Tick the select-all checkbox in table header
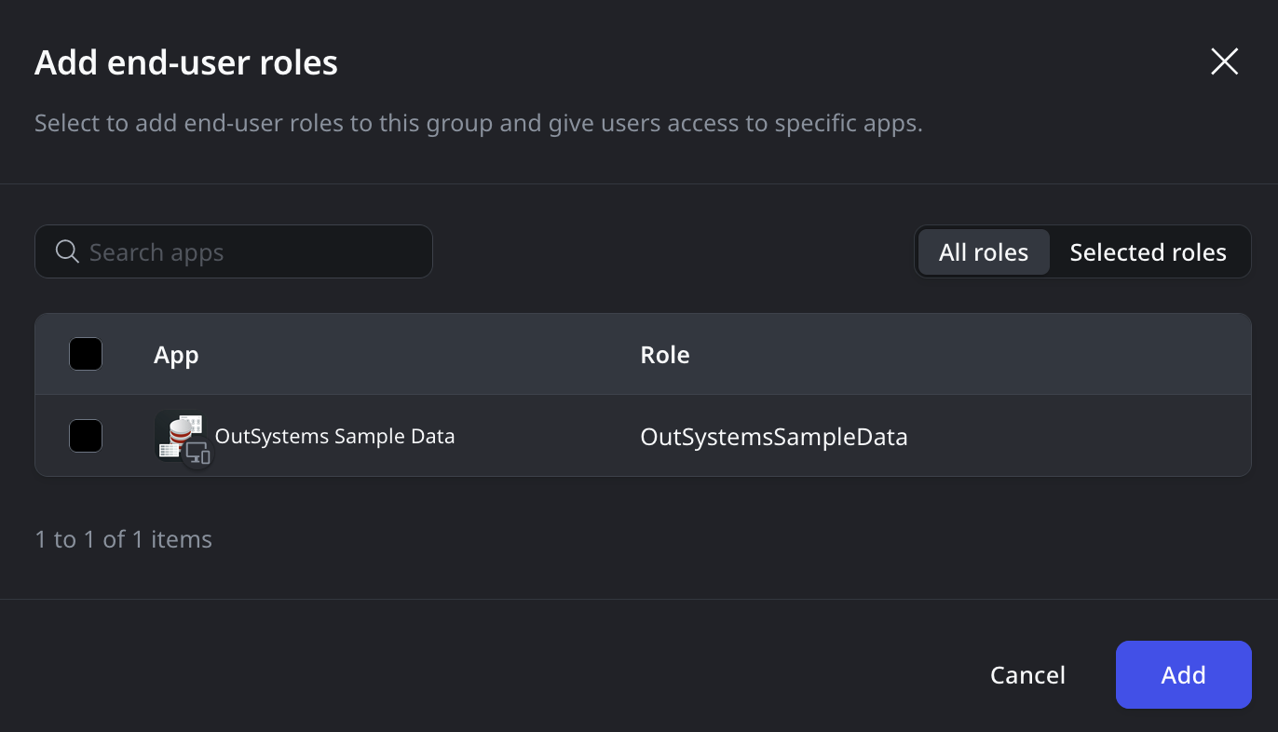This screenshot has width=1278, height=732. click(x=86, y=354)
